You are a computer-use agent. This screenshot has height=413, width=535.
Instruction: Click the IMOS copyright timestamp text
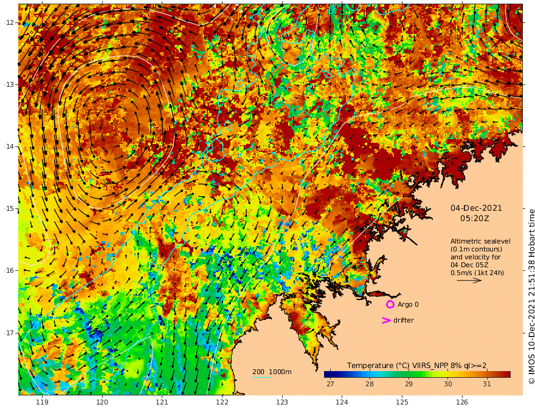click(x=531, y=296)
